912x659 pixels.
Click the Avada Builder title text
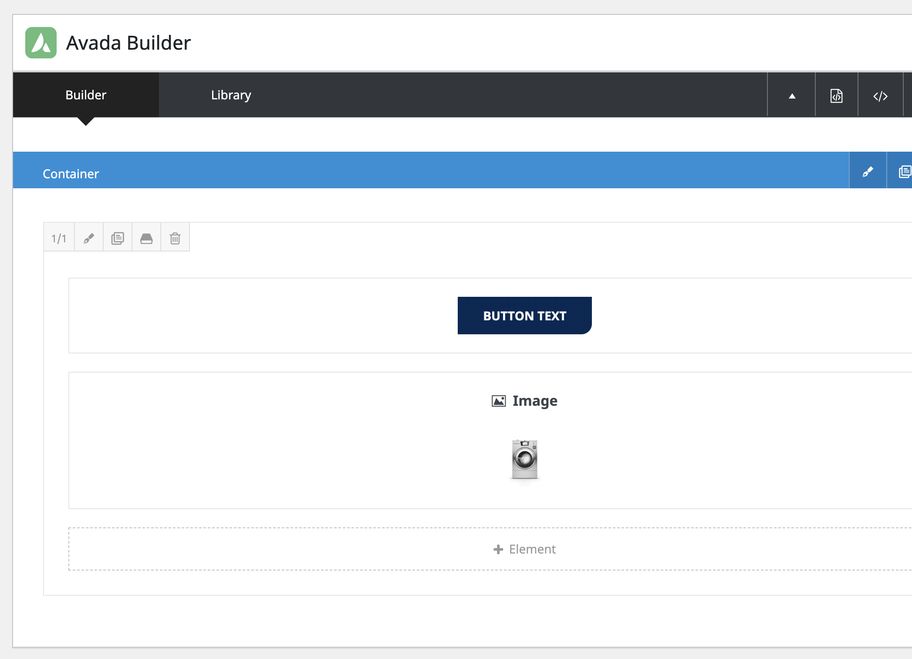pos(128,43)
